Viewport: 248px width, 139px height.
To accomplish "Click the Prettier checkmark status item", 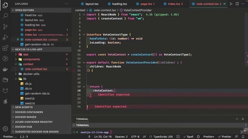I will point(225,137).
